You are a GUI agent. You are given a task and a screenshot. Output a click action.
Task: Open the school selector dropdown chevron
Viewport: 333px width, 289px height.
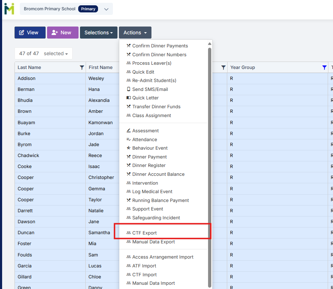[x=106, y=9]
